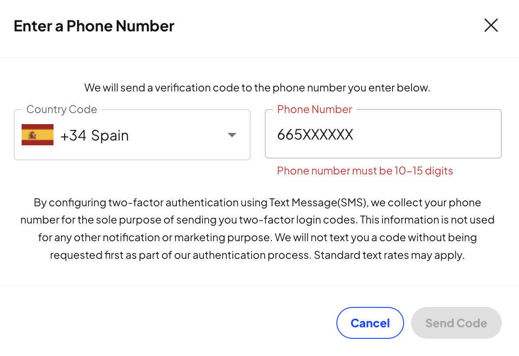
Task: Click the verification code instruction sentence
Action: pos(257,87)
